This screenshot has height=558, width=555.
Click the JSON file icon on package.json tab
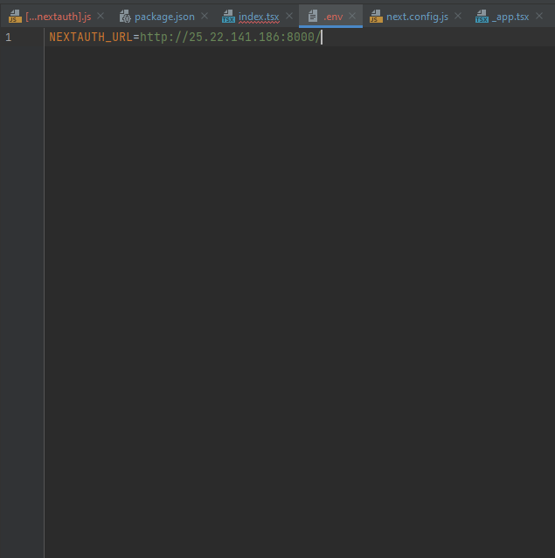click(x=125, y=17)
